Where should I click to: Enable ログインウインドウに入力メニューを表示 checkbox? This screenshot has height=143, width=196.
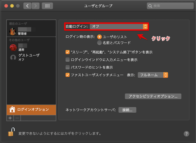(x=68, y=59)
